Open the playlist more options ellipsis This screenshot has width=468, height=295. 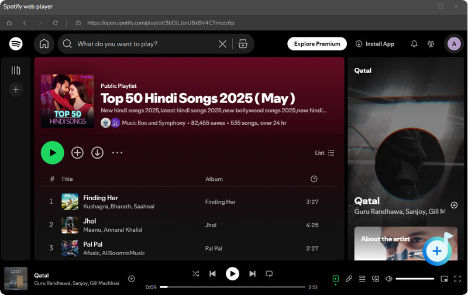pyautogui.click(x=118, y=153)
